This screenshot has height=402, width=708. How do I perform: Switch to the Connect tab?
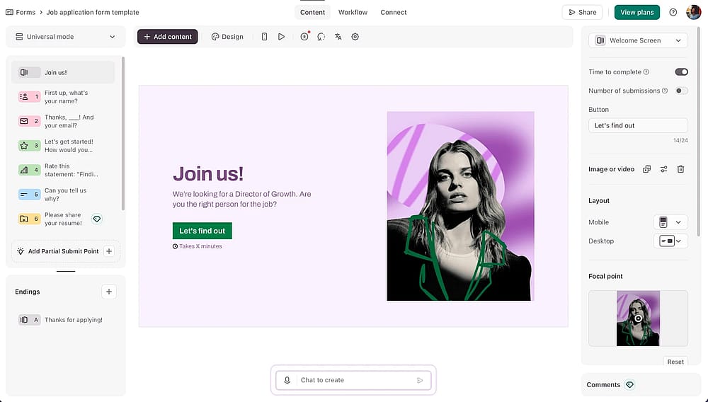(x=393, y=12)
